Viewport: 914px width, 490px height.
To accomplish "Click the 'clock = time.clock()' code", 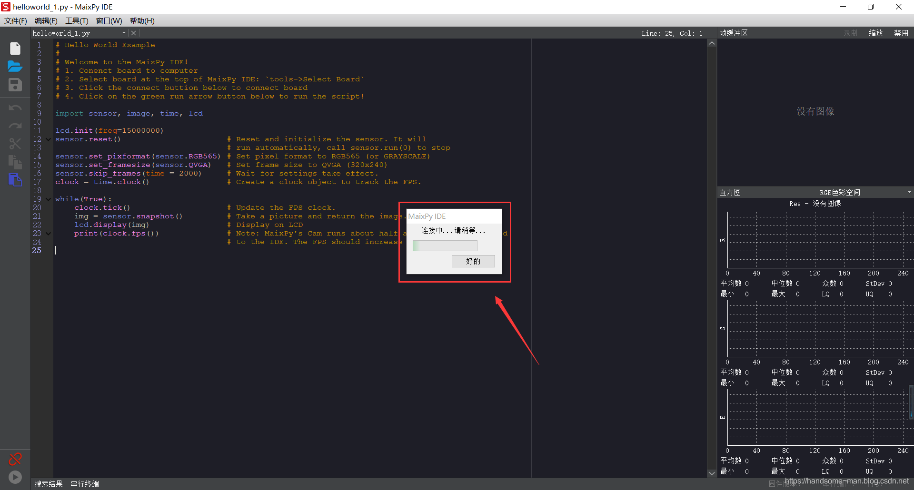I will tap(102, 182).
